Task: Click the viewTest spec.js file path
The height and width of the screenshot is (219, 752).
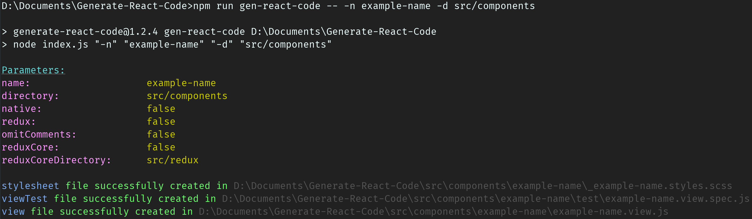Action: point(486,199)
